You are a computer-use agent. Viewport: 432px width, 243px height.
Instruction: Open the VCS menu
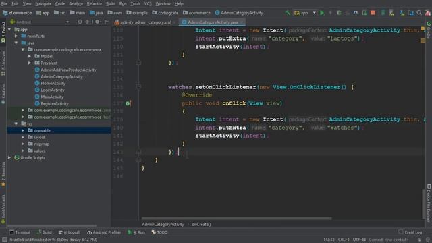tap(148, 4)
